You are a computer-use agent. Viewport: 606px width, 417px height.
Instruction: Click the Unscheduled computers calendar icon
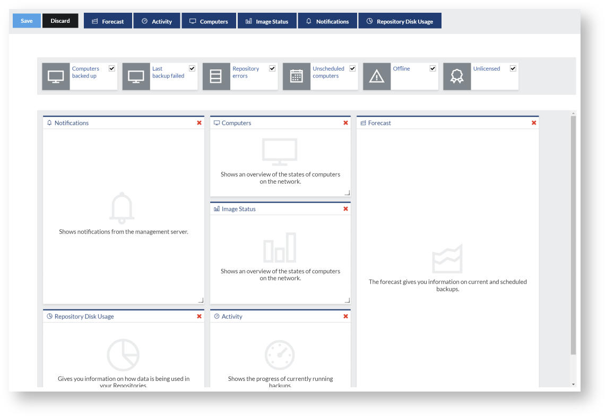[297, 76]
